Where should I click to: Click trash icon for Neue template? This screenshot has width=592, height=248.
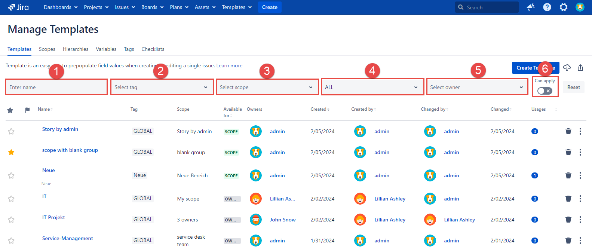[568, 175]
